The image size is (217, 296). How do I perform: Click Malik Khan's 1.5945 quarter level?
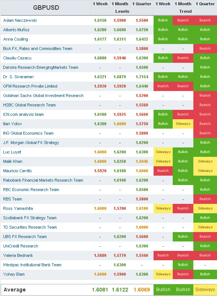pos(142,162)
